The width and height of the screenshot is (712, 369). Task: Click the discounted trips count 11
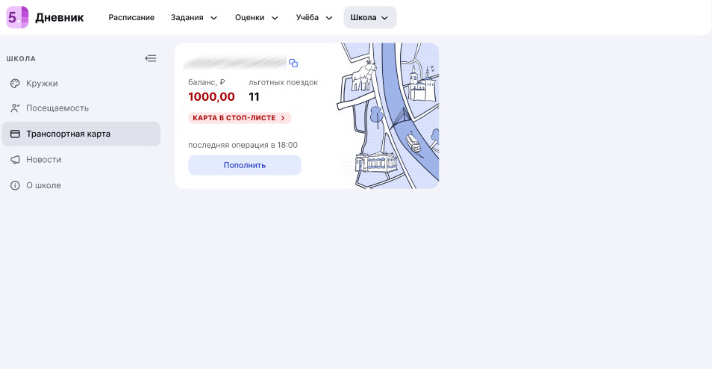254,97
